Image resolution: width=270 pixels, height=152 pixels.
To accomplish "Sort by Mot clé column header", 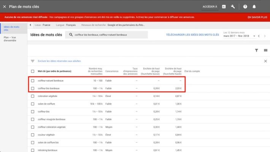I will (54, 71).
